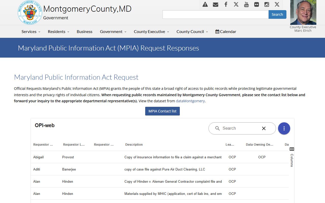Open the YouTube icon link
Viewport: 325px width, 203px height.
tap(246, 4)
